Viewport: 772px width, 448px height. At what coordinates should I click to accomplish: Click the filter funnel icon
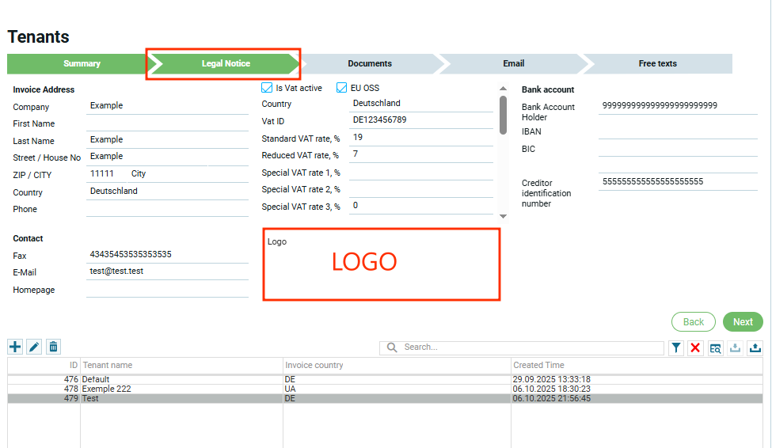coord(676,348)
